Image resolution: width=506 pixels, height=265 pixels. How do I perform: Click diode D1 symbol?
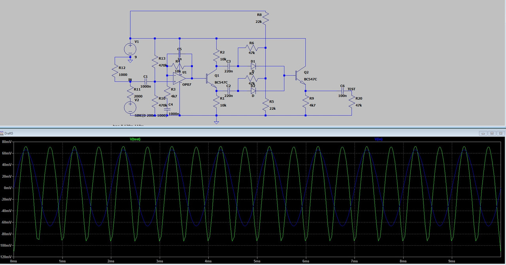(x=253, y=66)
